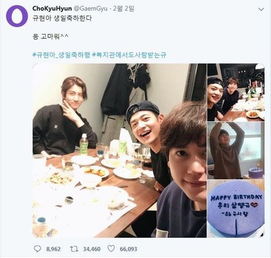
Task: Open the purple profile avatar
Action: [17, 16]
